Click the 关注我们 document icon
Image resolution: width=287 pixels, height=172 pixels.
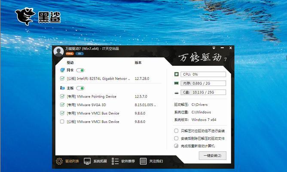coord(143,161)
